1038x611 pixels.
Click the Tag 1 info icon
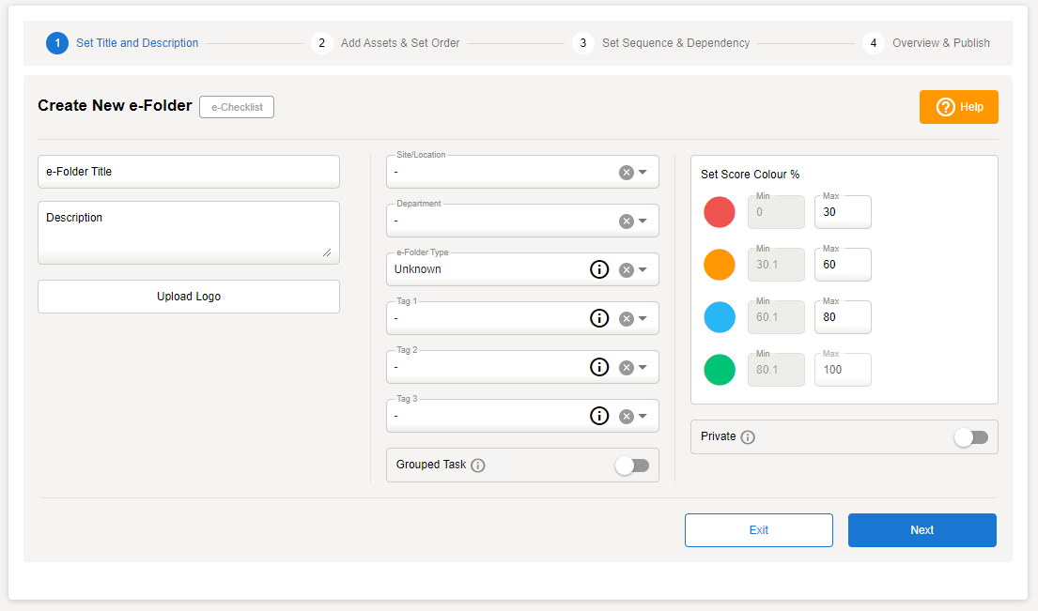[599, 318]
